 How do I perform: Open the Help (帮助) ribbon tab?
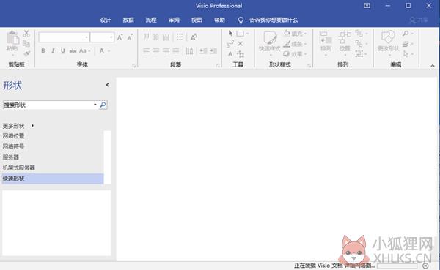coord(219,20)
